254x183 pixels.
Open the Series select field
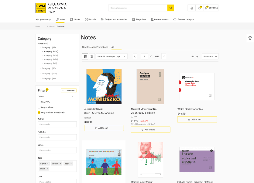[x=57, y=150]
